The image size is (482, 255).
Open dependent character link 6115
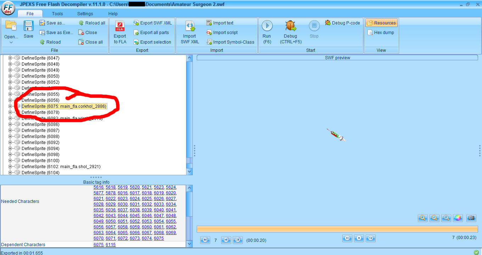(111, 245)
